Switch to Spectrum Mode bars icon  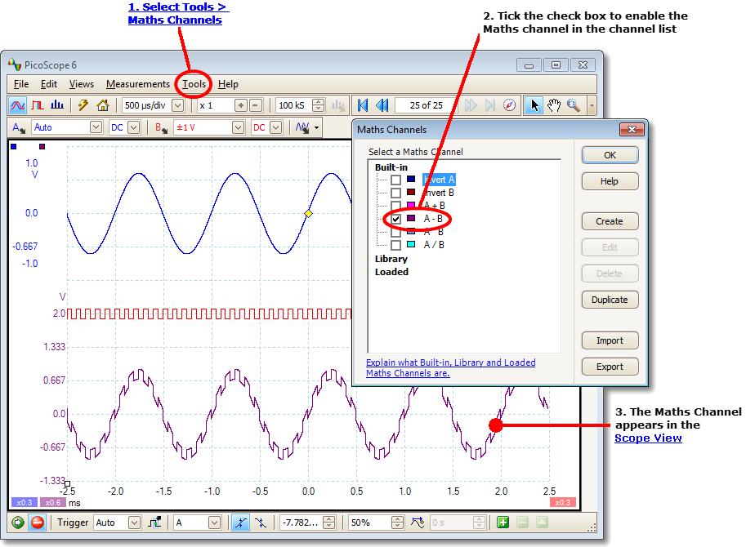coord(57,105)
